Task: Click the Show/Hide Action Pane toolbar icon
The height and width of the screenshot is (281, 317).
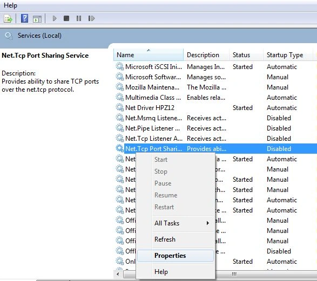Action: pyautogui.click(x=37, y=19)
